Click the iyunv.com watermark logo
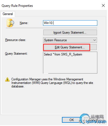The width and height of the screenshot is (108, 126). 92,119
